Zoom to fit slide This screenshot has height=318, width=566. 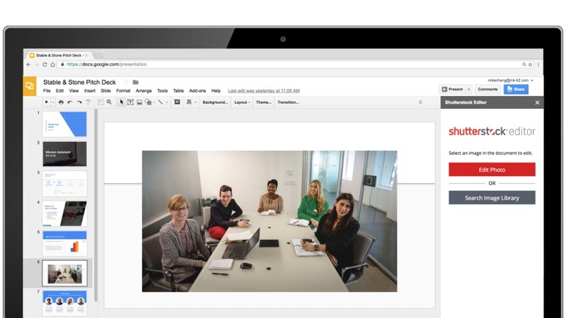(100, 102)
